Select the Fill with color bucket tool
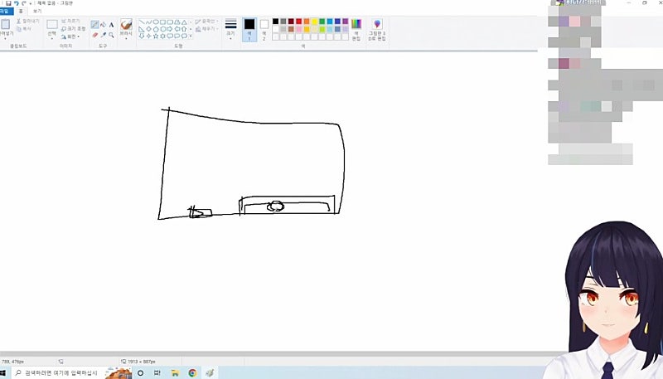Screen dimensions: 663x379 (103, 25)
